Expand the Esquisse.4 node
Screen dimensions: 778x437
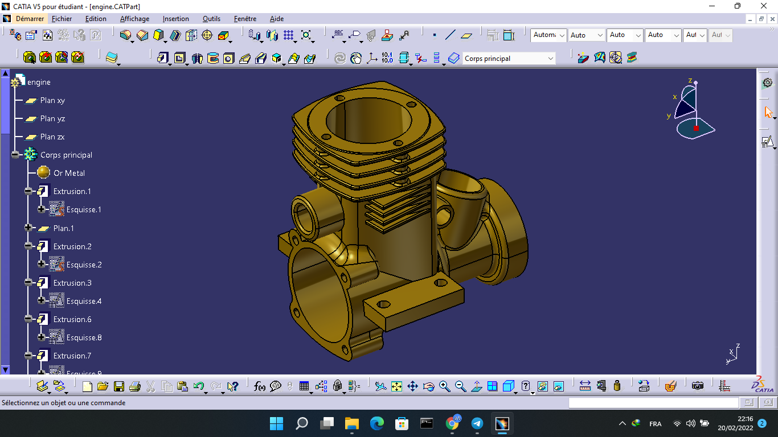click(42, 301)
